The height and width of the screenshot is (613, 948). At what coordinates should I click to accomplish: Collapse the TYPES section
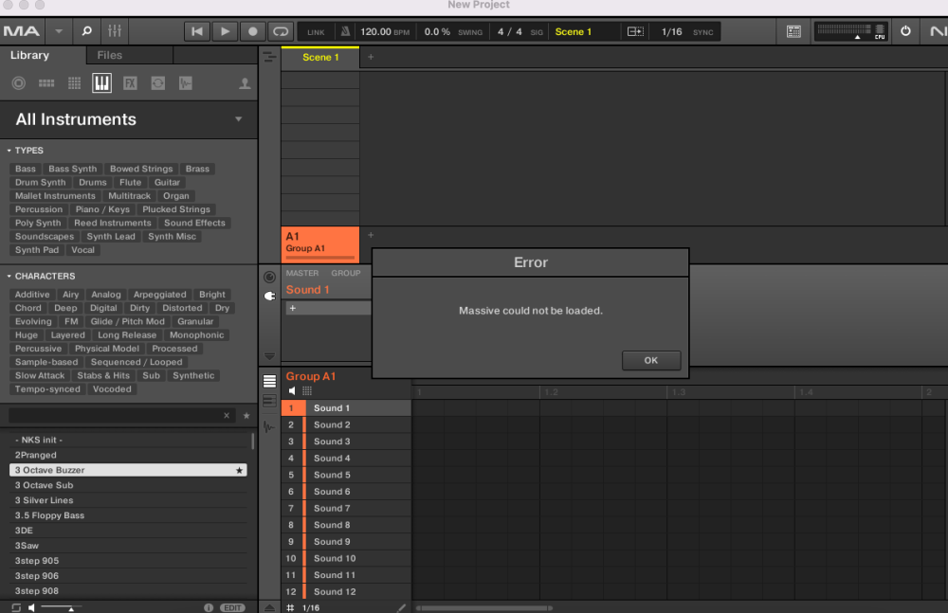click(x=9, y=150)
